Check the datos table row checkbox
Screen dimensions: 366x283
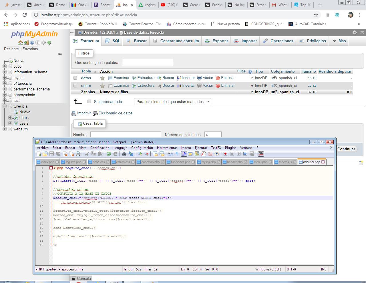tap(75, 78)
